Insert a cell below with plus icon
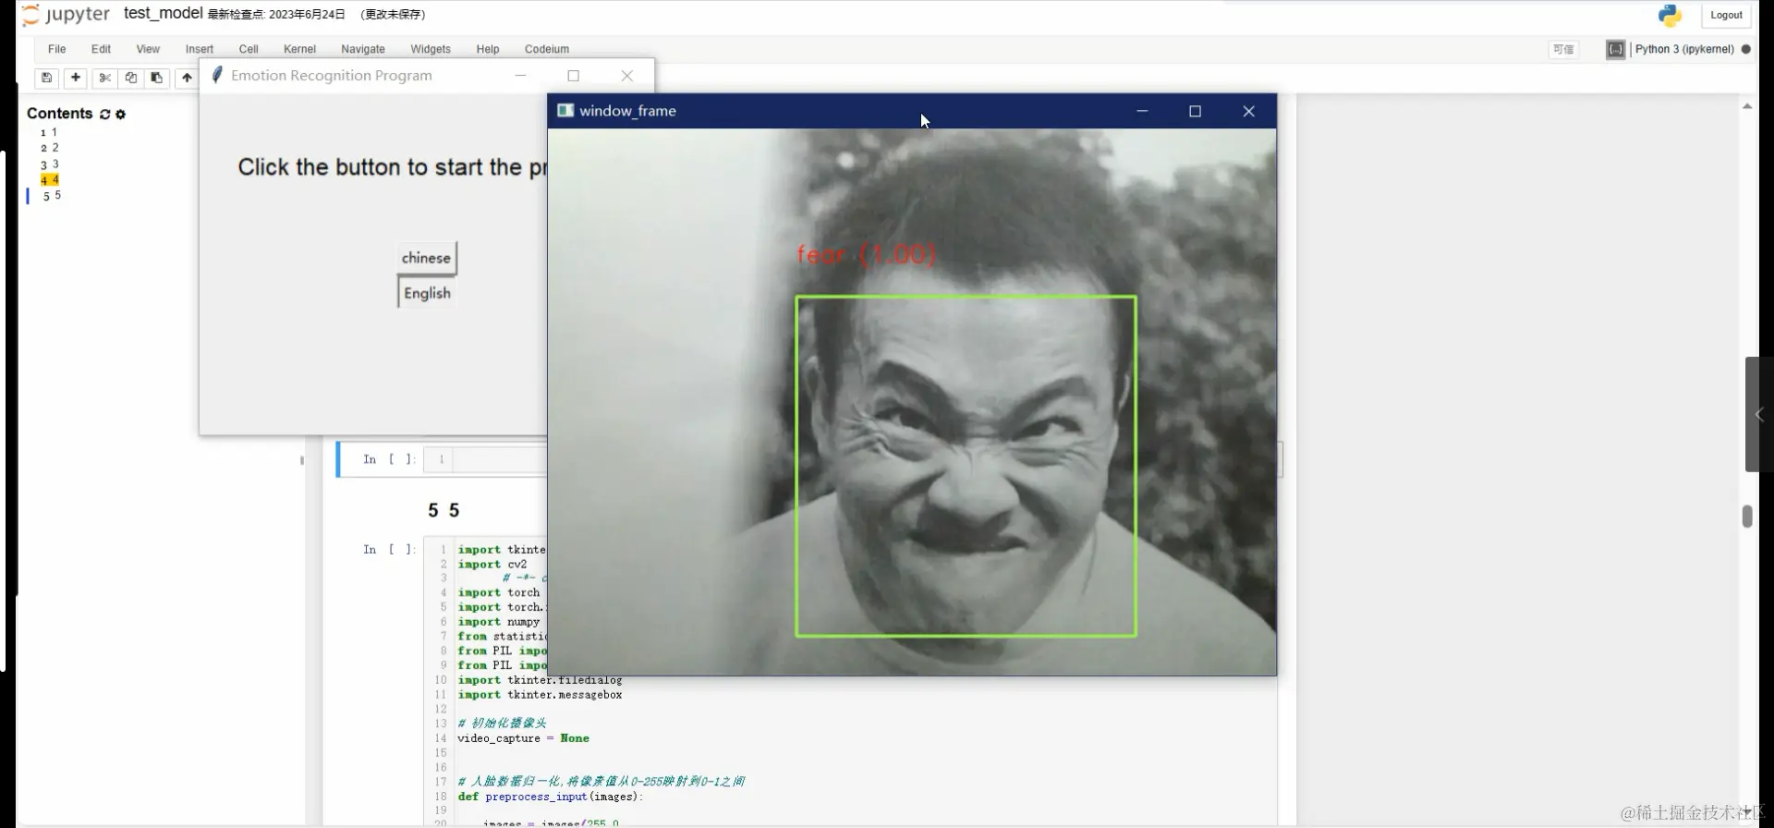The image size is (1774, 828). (x=76, y=78)
